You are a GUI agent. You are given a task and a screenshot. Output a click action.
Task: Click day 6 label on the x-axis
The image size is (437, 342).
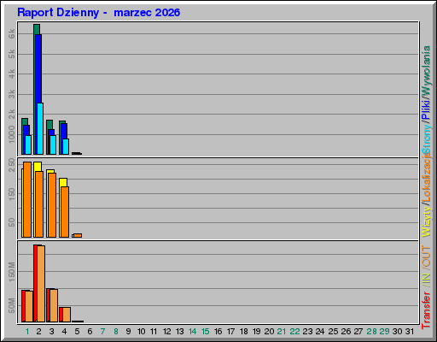[90, 332]
